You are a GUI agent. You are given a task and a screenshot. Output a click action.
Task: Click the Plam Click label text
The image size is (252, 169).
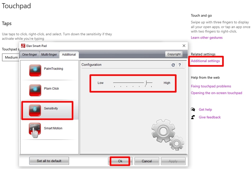coord(51,88)
